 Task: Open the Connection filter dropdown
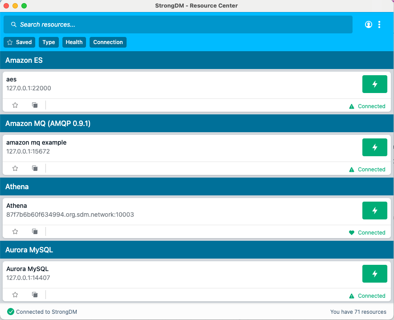(108, 42)
